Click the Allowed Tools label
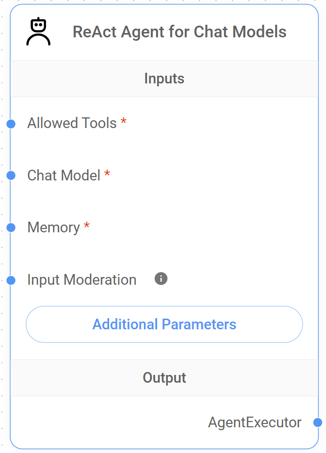The width and height of the screenshot is (326, 453). coord(70,123)
